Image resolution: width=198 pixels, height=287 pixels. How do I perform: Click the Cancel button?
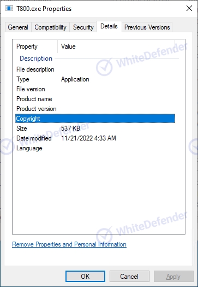(x=129, y=277)
